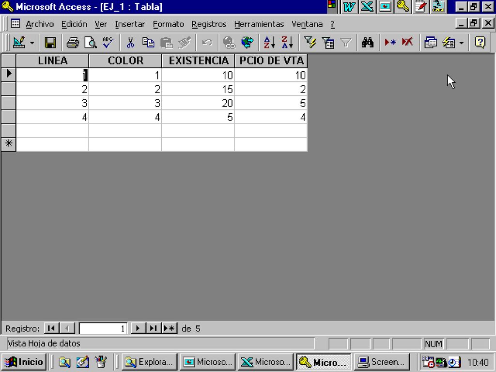Open the View button dropdown arrow

point(32,43)
